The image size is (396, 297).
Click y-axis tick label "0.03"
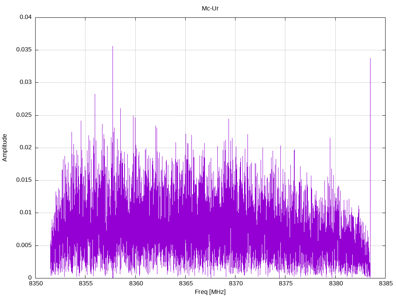pyautogui.click(x=26, y=82)
